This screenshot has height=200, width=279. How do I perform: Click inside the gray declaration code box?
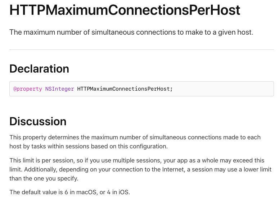(x=141, y=89)
